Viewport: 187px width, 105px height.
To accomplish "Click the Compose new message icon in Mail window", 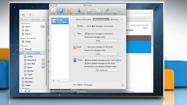I will click(x=30, y=15).
